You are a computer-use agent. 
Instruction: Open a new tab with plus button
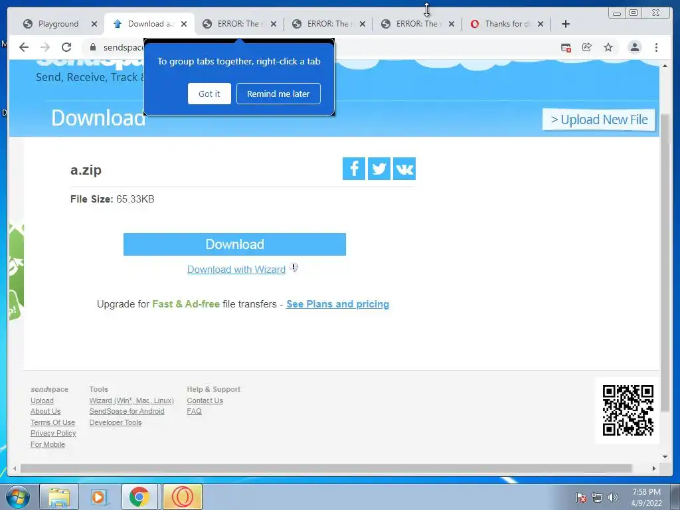coord(566,24)
